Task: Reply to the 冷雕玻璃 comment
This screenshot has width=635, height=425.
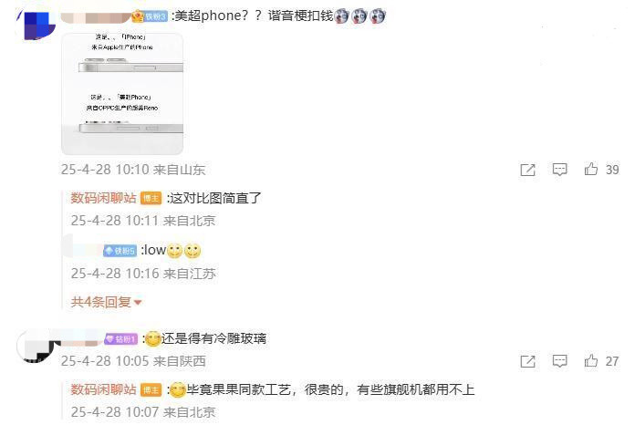Action: [559, 361]
